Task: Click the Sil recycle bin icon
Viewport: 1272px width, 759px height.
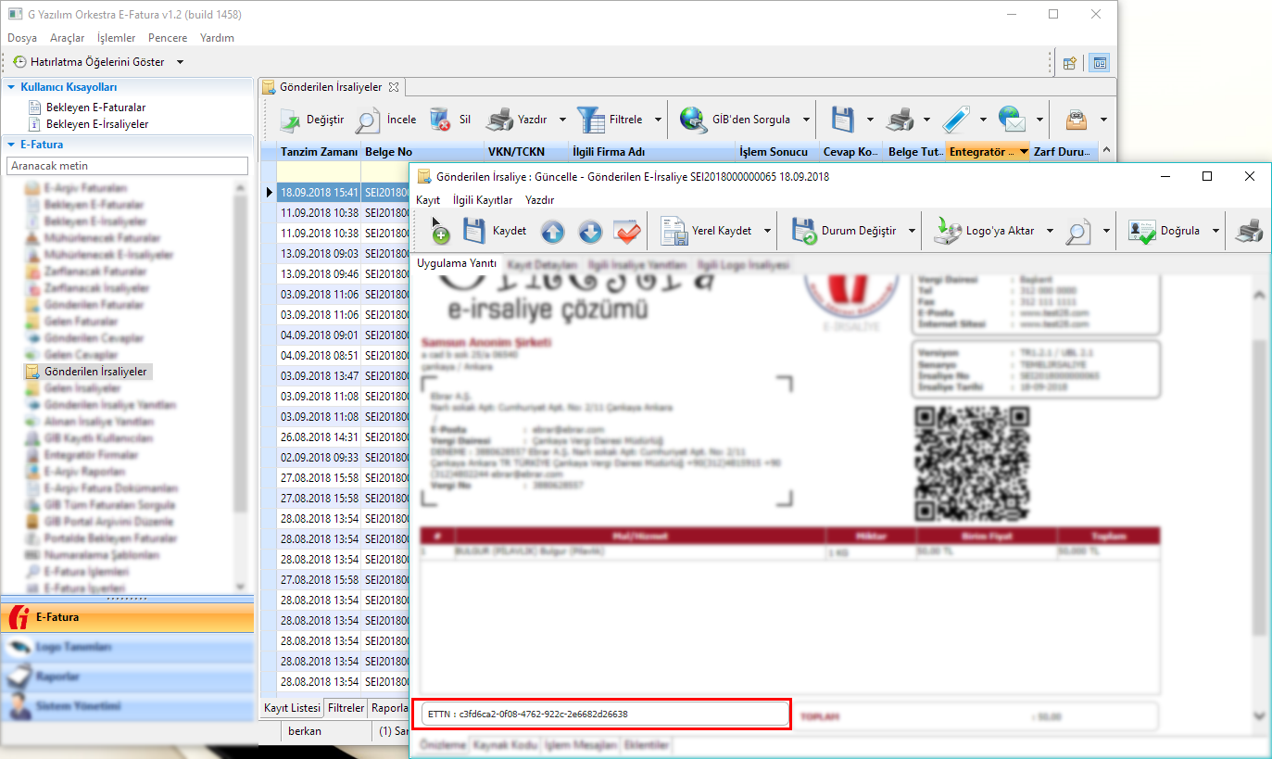Action: (x=440, y=120)
